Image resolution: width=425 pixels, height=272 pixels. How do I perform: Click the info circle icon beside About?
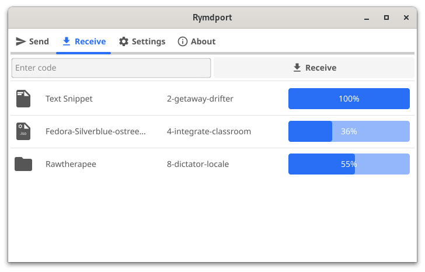(x=183, y=41)
